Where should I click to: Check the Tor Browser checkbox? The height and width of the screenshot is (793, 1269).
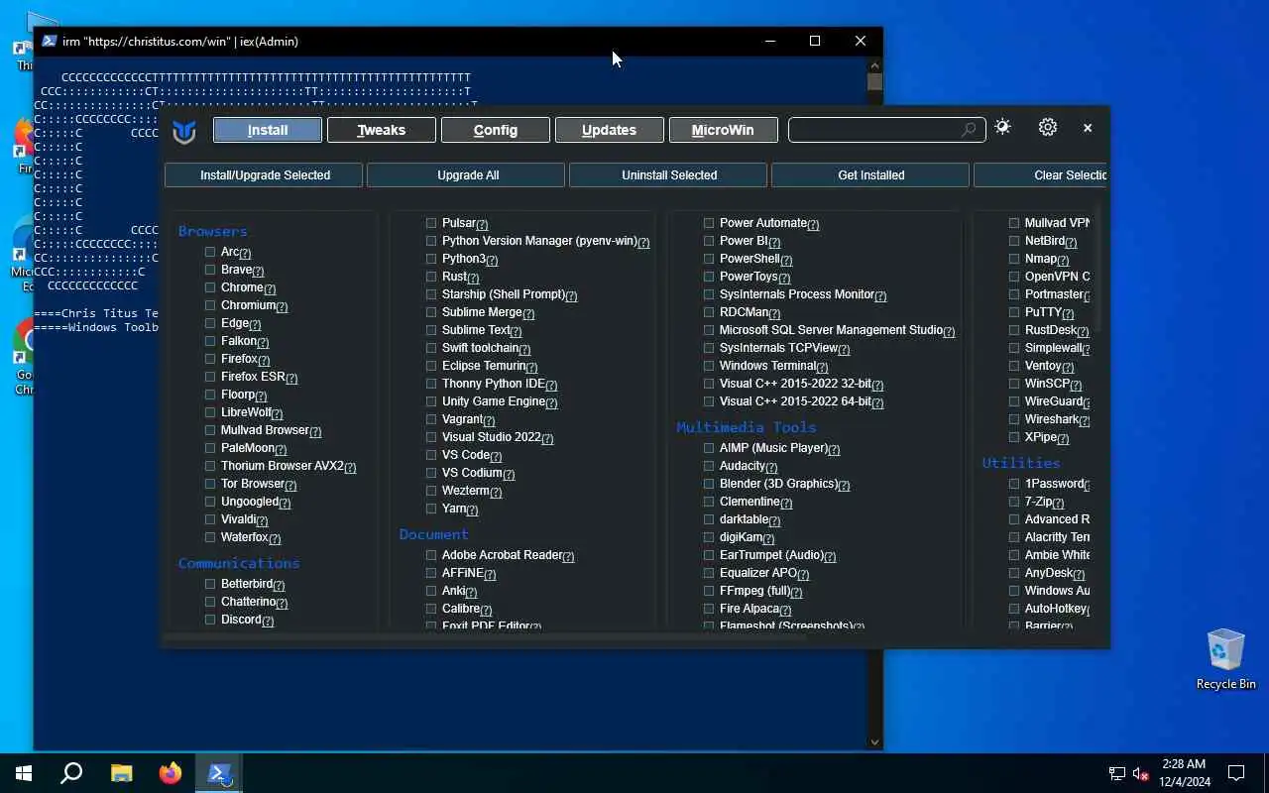click(x=210, y=484)
